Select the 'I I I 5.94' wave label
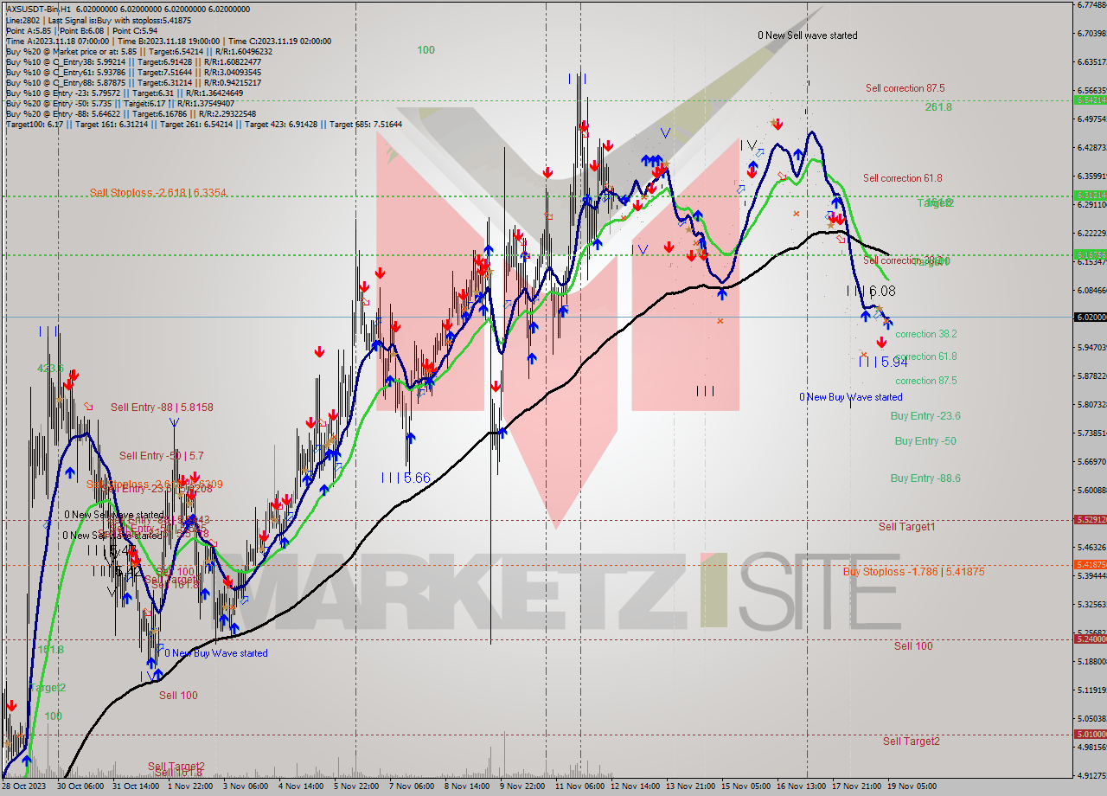Image resolution: width=1107 pixels, height=796 pixels. (x=883, y=363)
